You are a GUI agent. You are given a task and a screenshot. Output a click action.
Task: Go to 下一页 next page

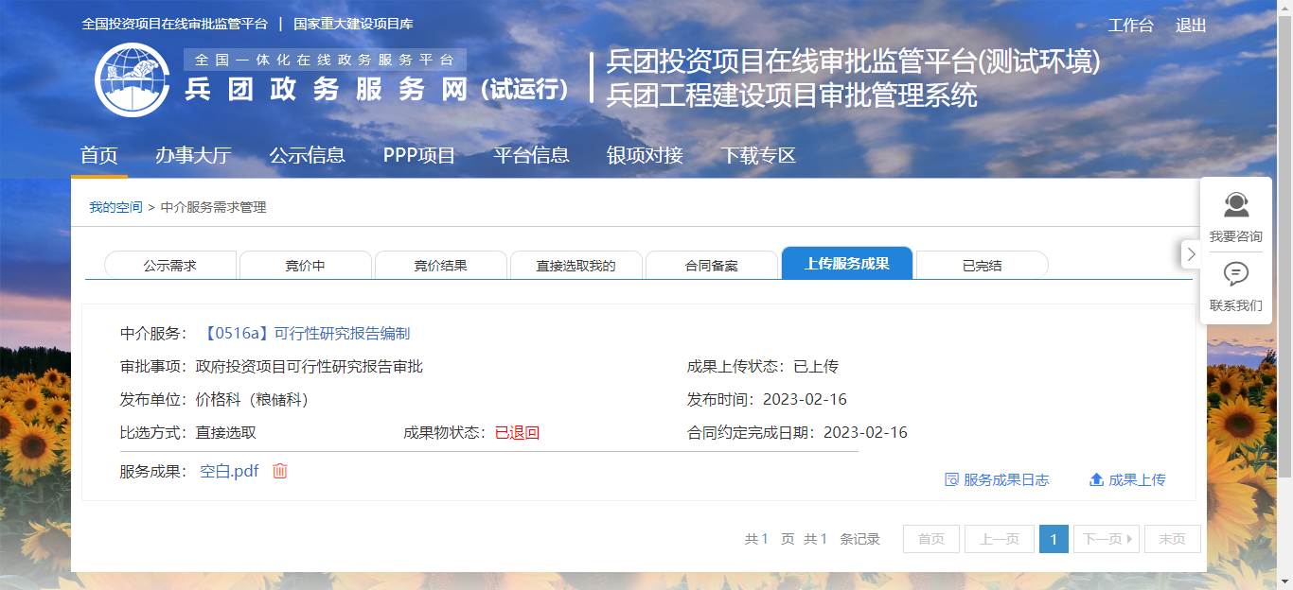[x=1107, y=539]
